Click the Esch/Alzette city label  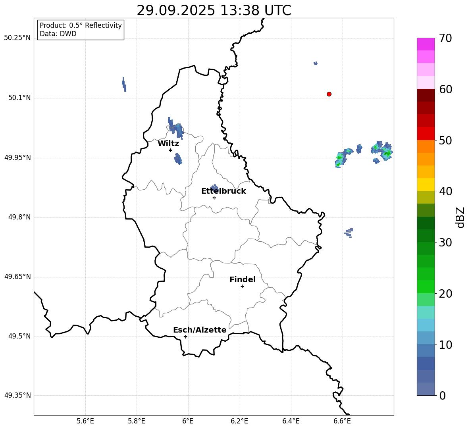(x=200, y=330)
